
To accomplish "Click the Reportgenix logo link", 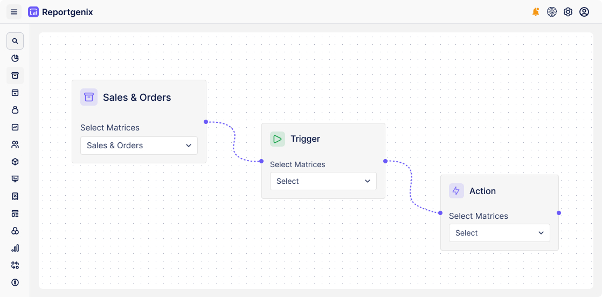I will [x=60, y=12].
